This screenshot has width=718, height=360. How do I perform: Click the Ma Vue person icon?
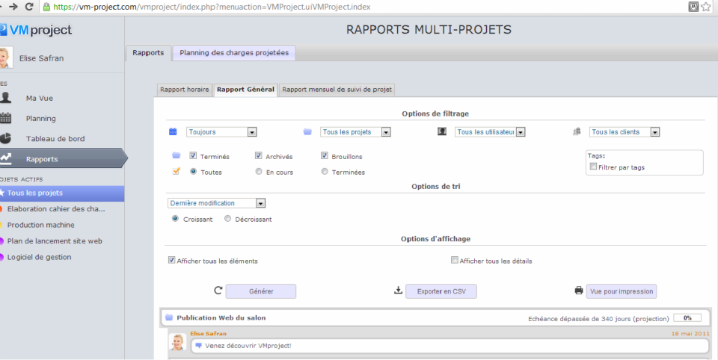[x=5, y=97]
